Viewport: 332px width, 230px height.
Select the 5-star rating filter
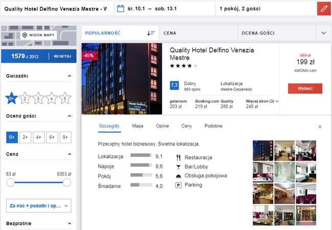coord(65,98)
